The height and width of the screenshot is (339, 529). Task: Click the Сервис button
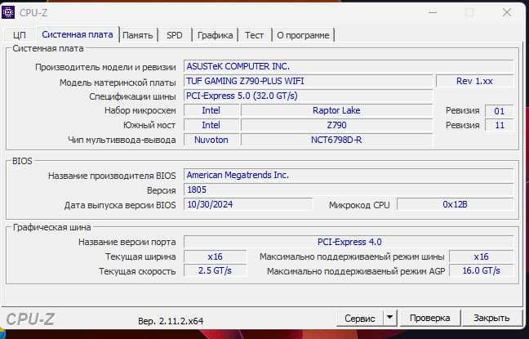(360, 318)
